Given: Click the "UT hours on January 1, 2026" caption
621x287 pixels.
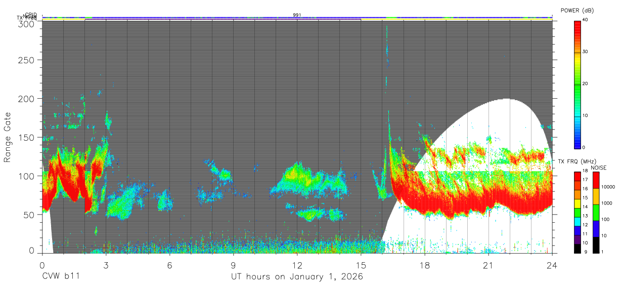Looking at the screenshot, I should click(297, 277).
